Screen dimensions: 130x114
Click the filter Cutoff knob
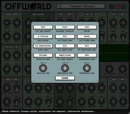coord(60,88)
